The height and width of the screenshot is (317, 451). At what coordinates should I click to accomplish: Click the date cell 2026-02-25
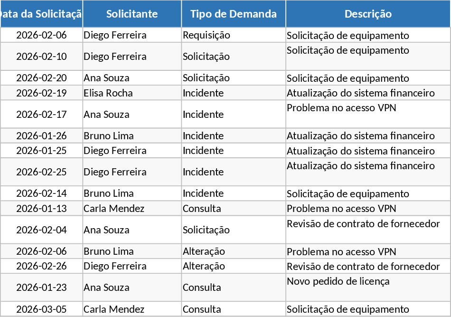(x=41, y=172)
